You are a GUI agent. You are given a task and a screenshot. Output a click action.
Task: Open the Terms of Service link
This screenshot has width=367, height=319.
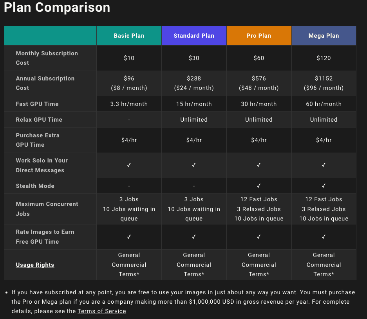[x=102, y=311]
